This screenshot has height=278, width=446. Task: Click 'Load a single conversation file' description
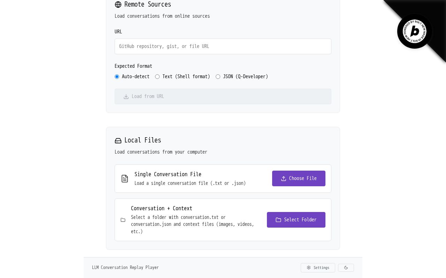[x=190, y=183]
